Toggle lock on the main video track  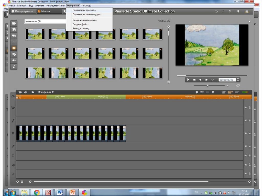[x=249, y=133]
